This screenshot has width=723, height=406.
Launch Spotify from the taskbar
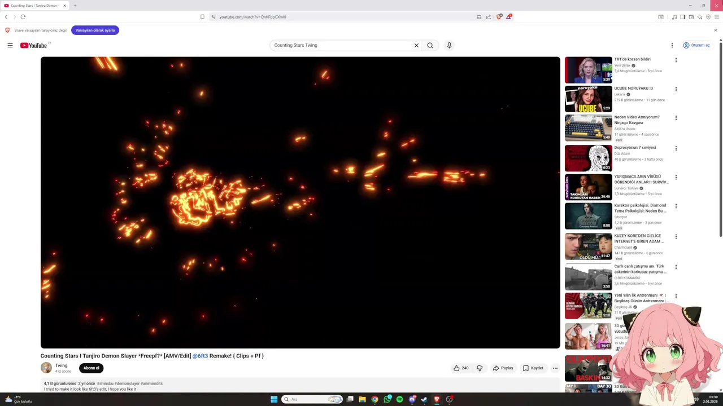tap(399, 399)
